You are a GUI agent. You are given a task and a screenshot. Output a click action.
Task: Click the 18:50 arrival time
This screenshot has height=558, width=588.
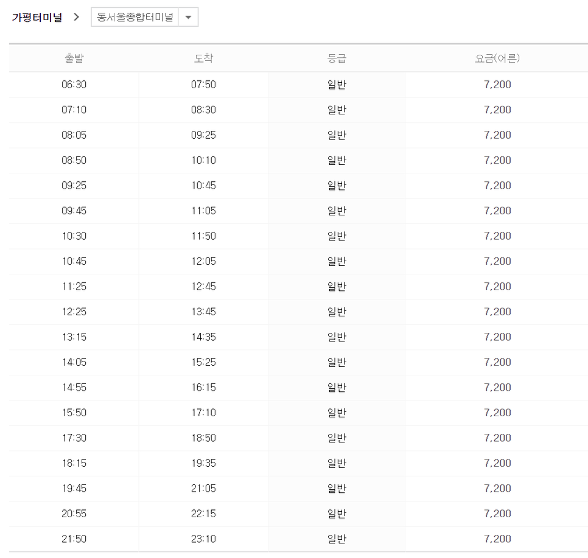[x=204, y=438]
